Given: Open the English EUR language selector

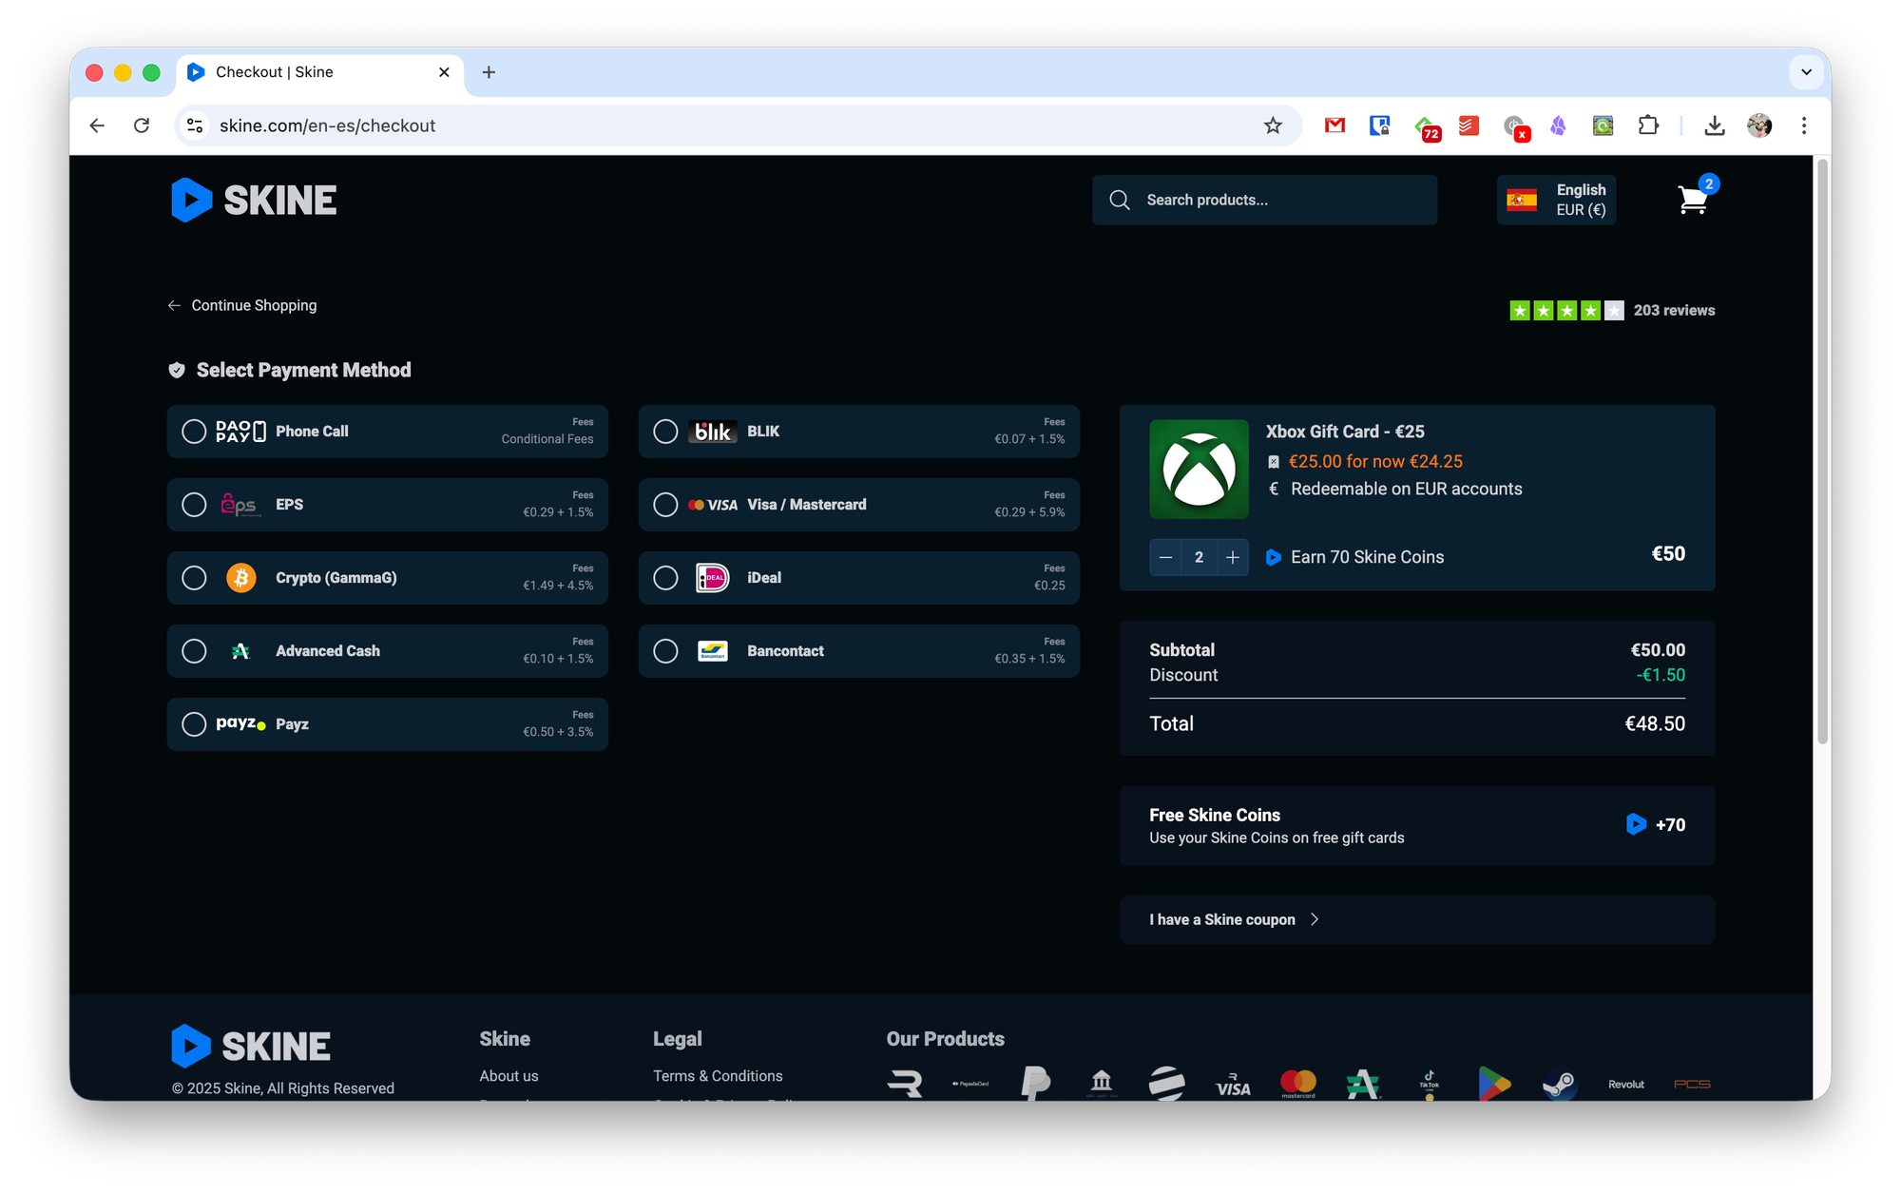Looking at the screenshot, I should 1556,201.
